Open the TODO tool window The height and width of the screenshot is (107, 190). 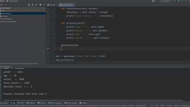[x=21, y=103]
